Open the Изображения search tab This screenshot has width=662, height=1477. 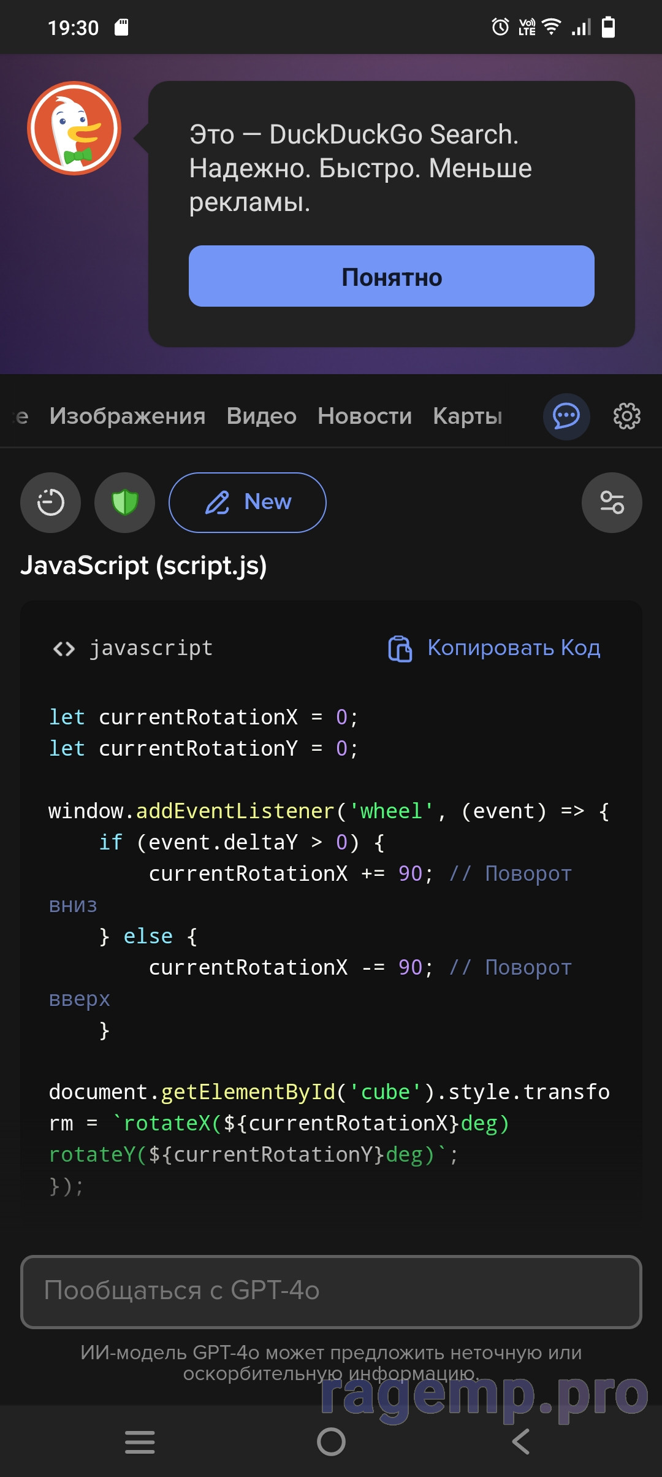coord(127,416)
